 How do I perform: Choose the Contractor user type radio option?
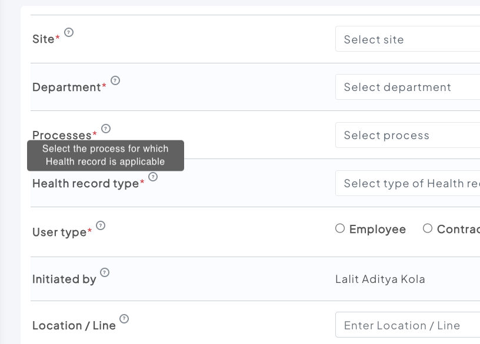pyautogui.click(x=428, y=228)
